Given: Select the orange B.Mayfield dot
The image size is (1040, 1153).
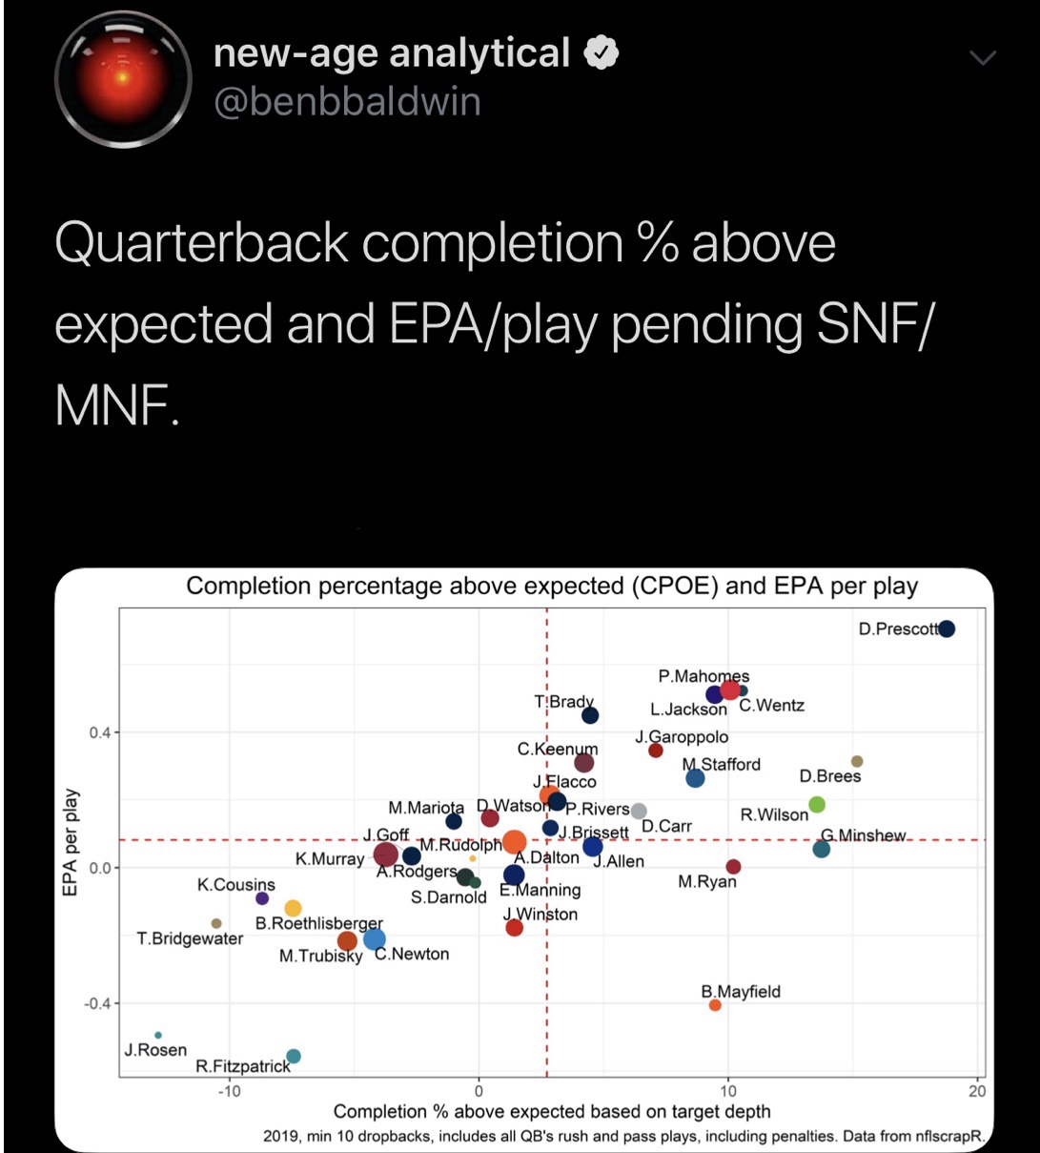Looking at the screenshot, I should coord(715,1005).
